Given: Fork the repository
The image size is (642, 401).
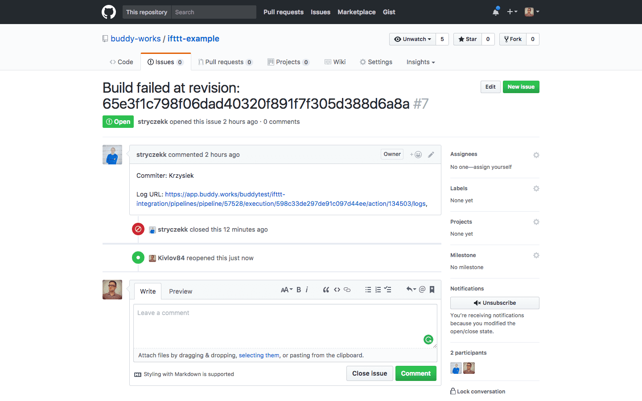Looking at the screenshot, I should tap(513, 39).
